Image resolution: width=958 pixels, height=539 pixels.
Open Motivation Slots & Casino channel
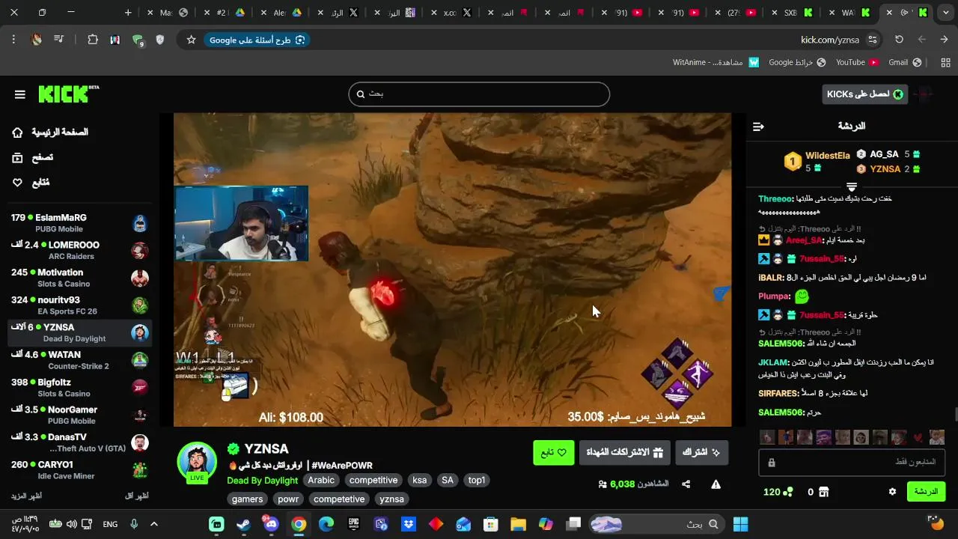[x=79, y=278]
